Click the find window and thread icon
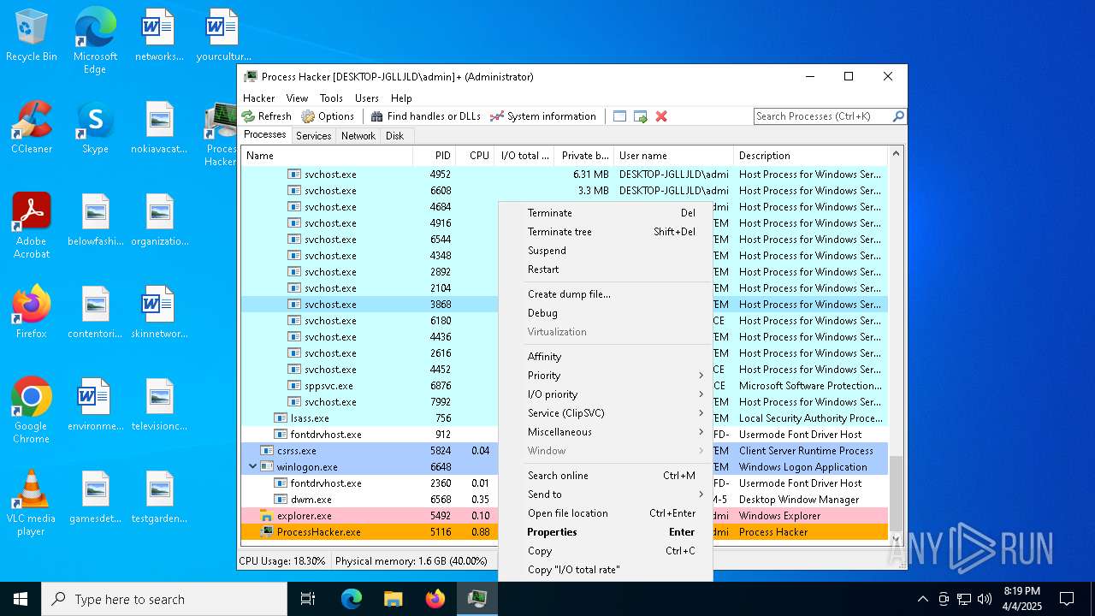The width and height of the screenshot is (1095, 616). (x=641, y=116)
